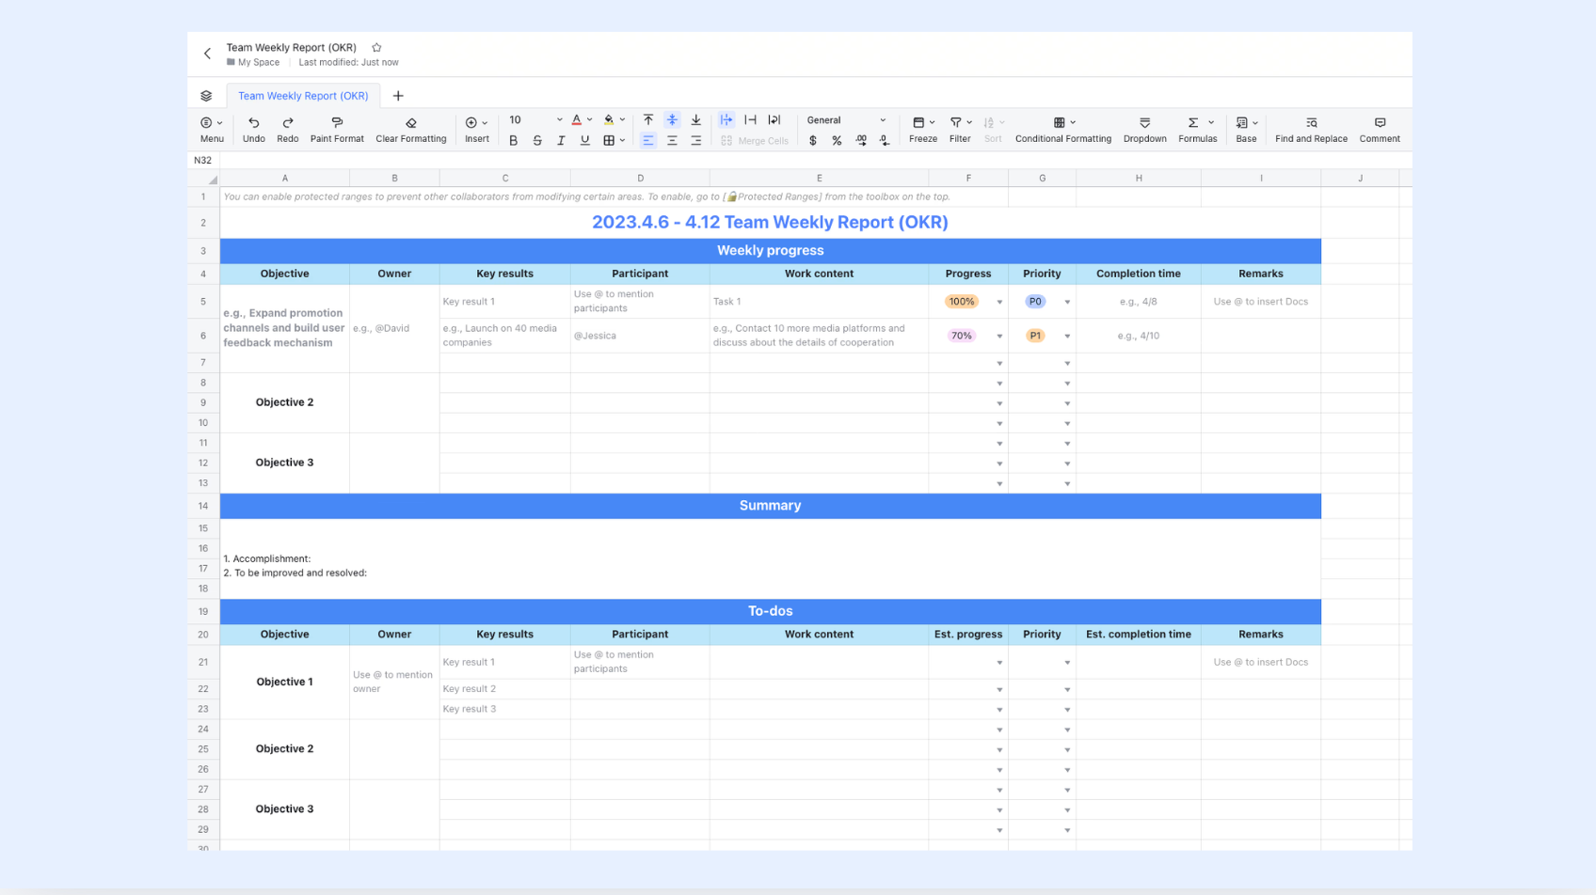
Task: Open priority dropdown for P1 row
Action: [x=1067, y=337]
